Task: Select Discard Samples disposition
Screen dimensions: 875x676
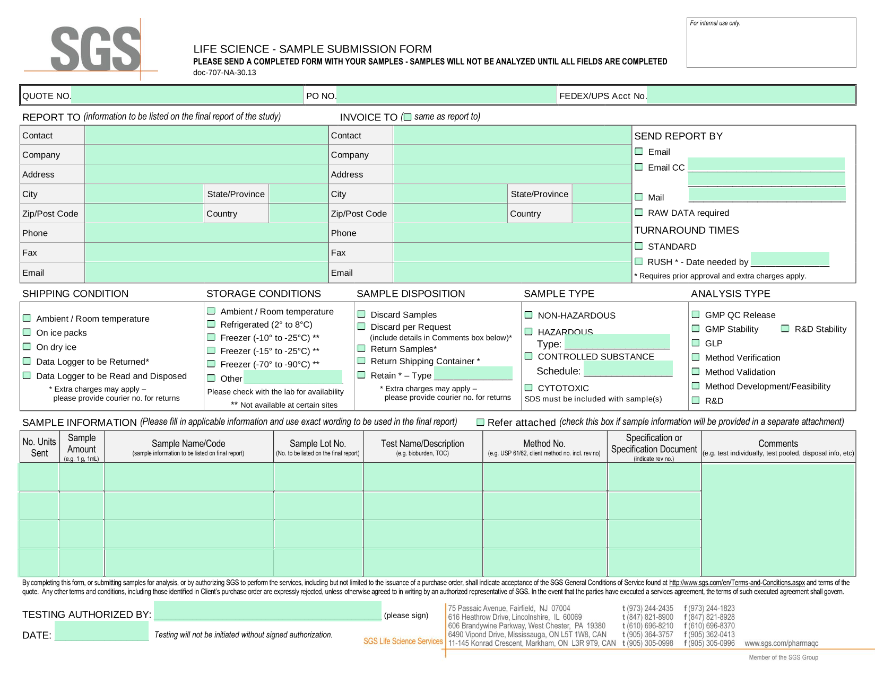Action: pyautogui.click(x=361, y=314)
